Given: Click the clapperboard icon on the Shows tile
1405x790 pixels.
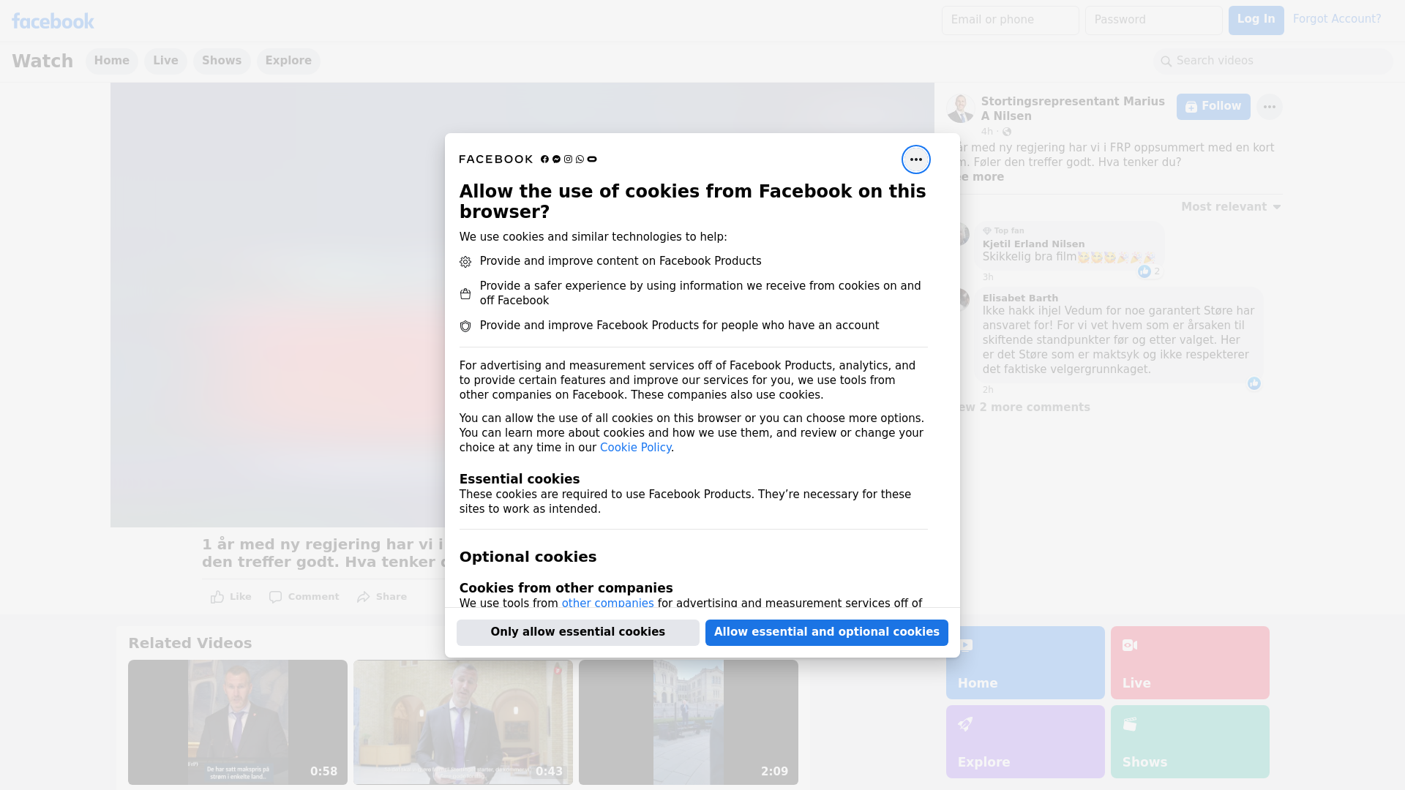Looking at the screenshot, I should tap(1130, 724).
